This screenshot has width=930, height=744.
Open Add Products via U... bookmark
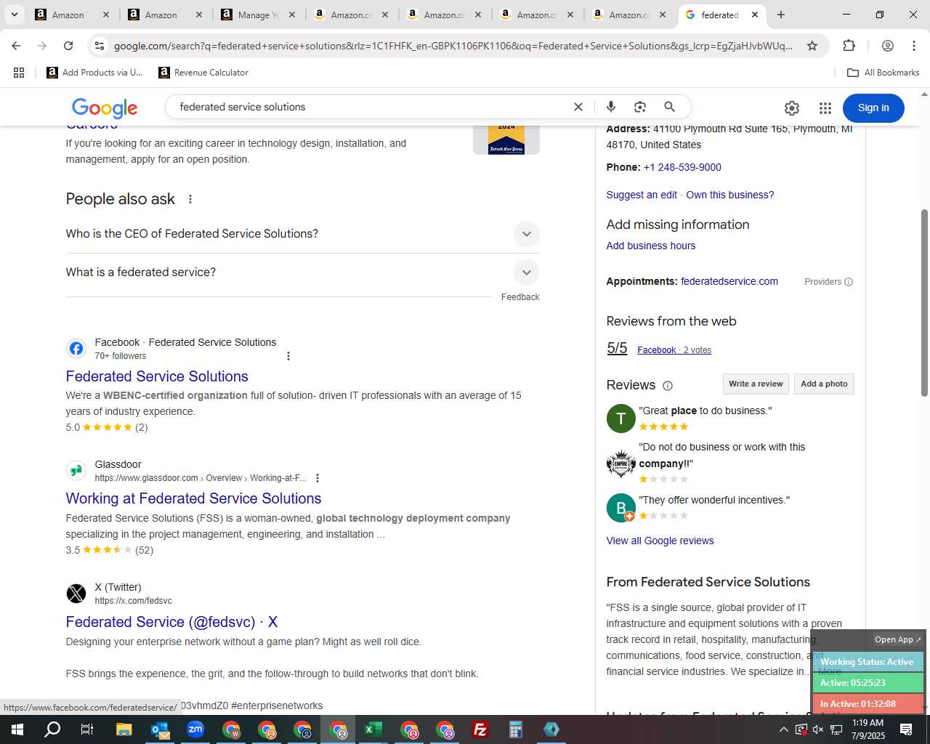coord(94,73)
